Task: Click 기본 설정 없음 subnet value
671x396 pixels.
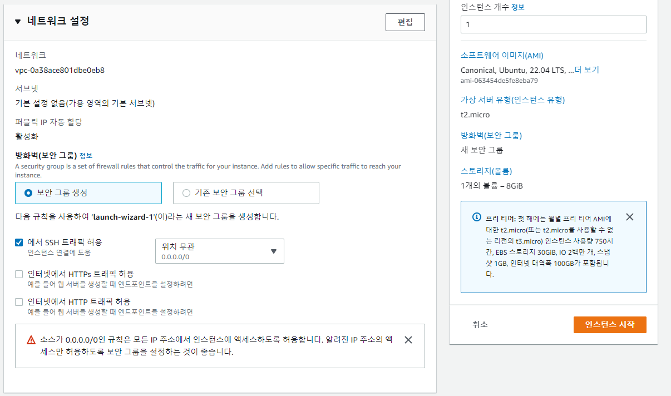Action: 85,103
